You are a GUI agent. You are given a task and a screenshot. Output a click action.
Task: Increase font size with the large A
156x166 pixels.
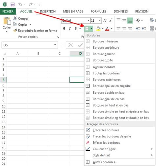[105, 20]
